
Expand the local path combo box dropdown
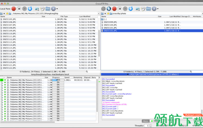[x=99, y=13]
